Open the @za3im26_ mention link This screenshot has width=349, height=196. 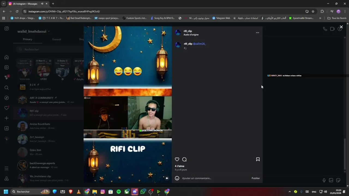(199, 44)
